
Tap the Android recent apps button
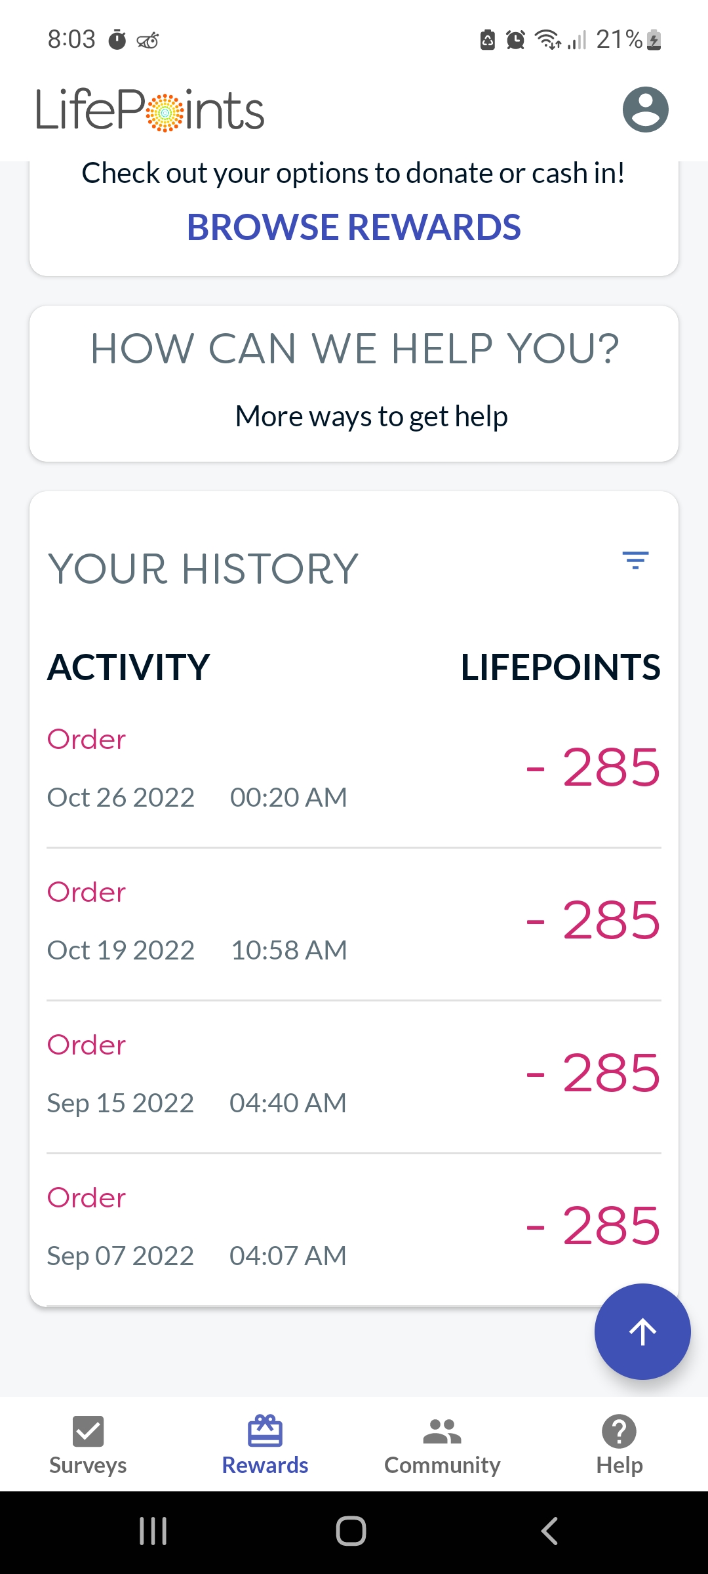click(x=153, y=1531)
